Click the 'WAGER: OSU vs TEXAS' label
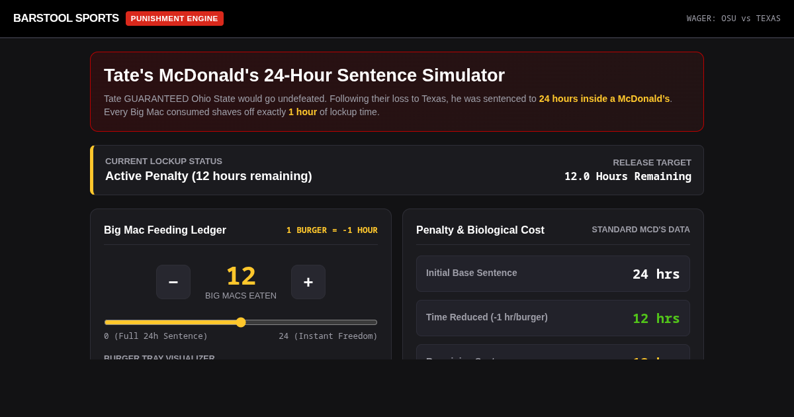Screen dimensions: 794x417 point(734,19)
